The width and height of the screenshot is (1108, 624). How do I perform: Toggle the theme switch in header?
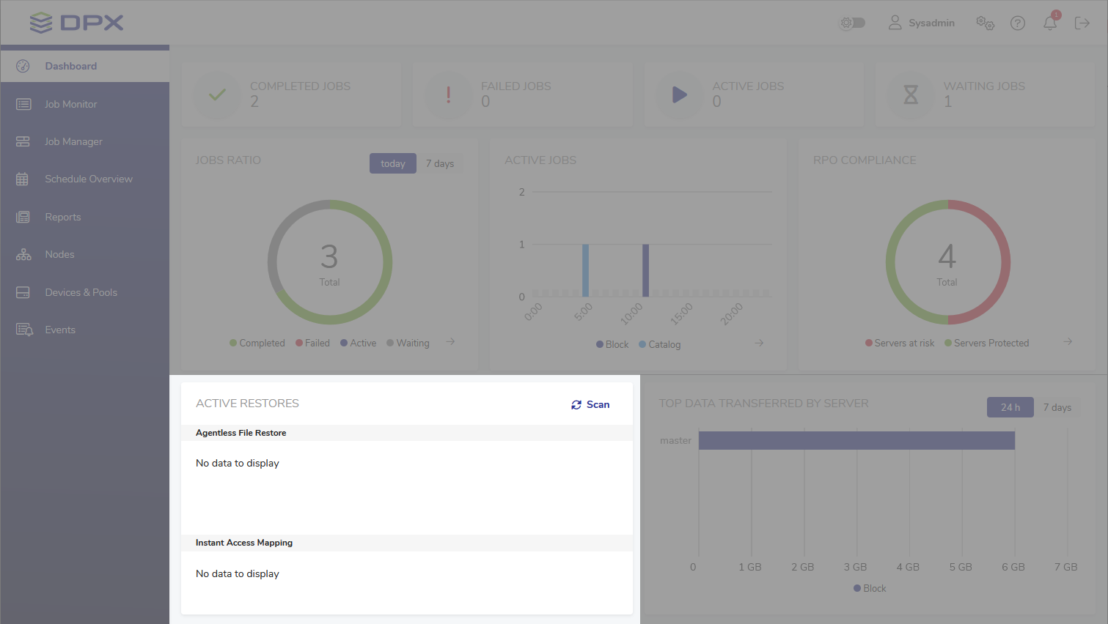(x=853, y=23)
